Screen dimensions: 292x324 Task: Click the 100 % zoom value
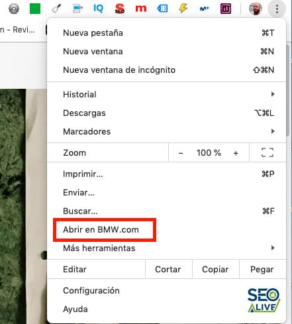coord(209,152)
